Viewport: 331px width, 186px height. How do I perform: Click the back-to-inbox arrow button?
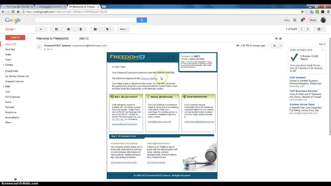[x=41, y=29]
